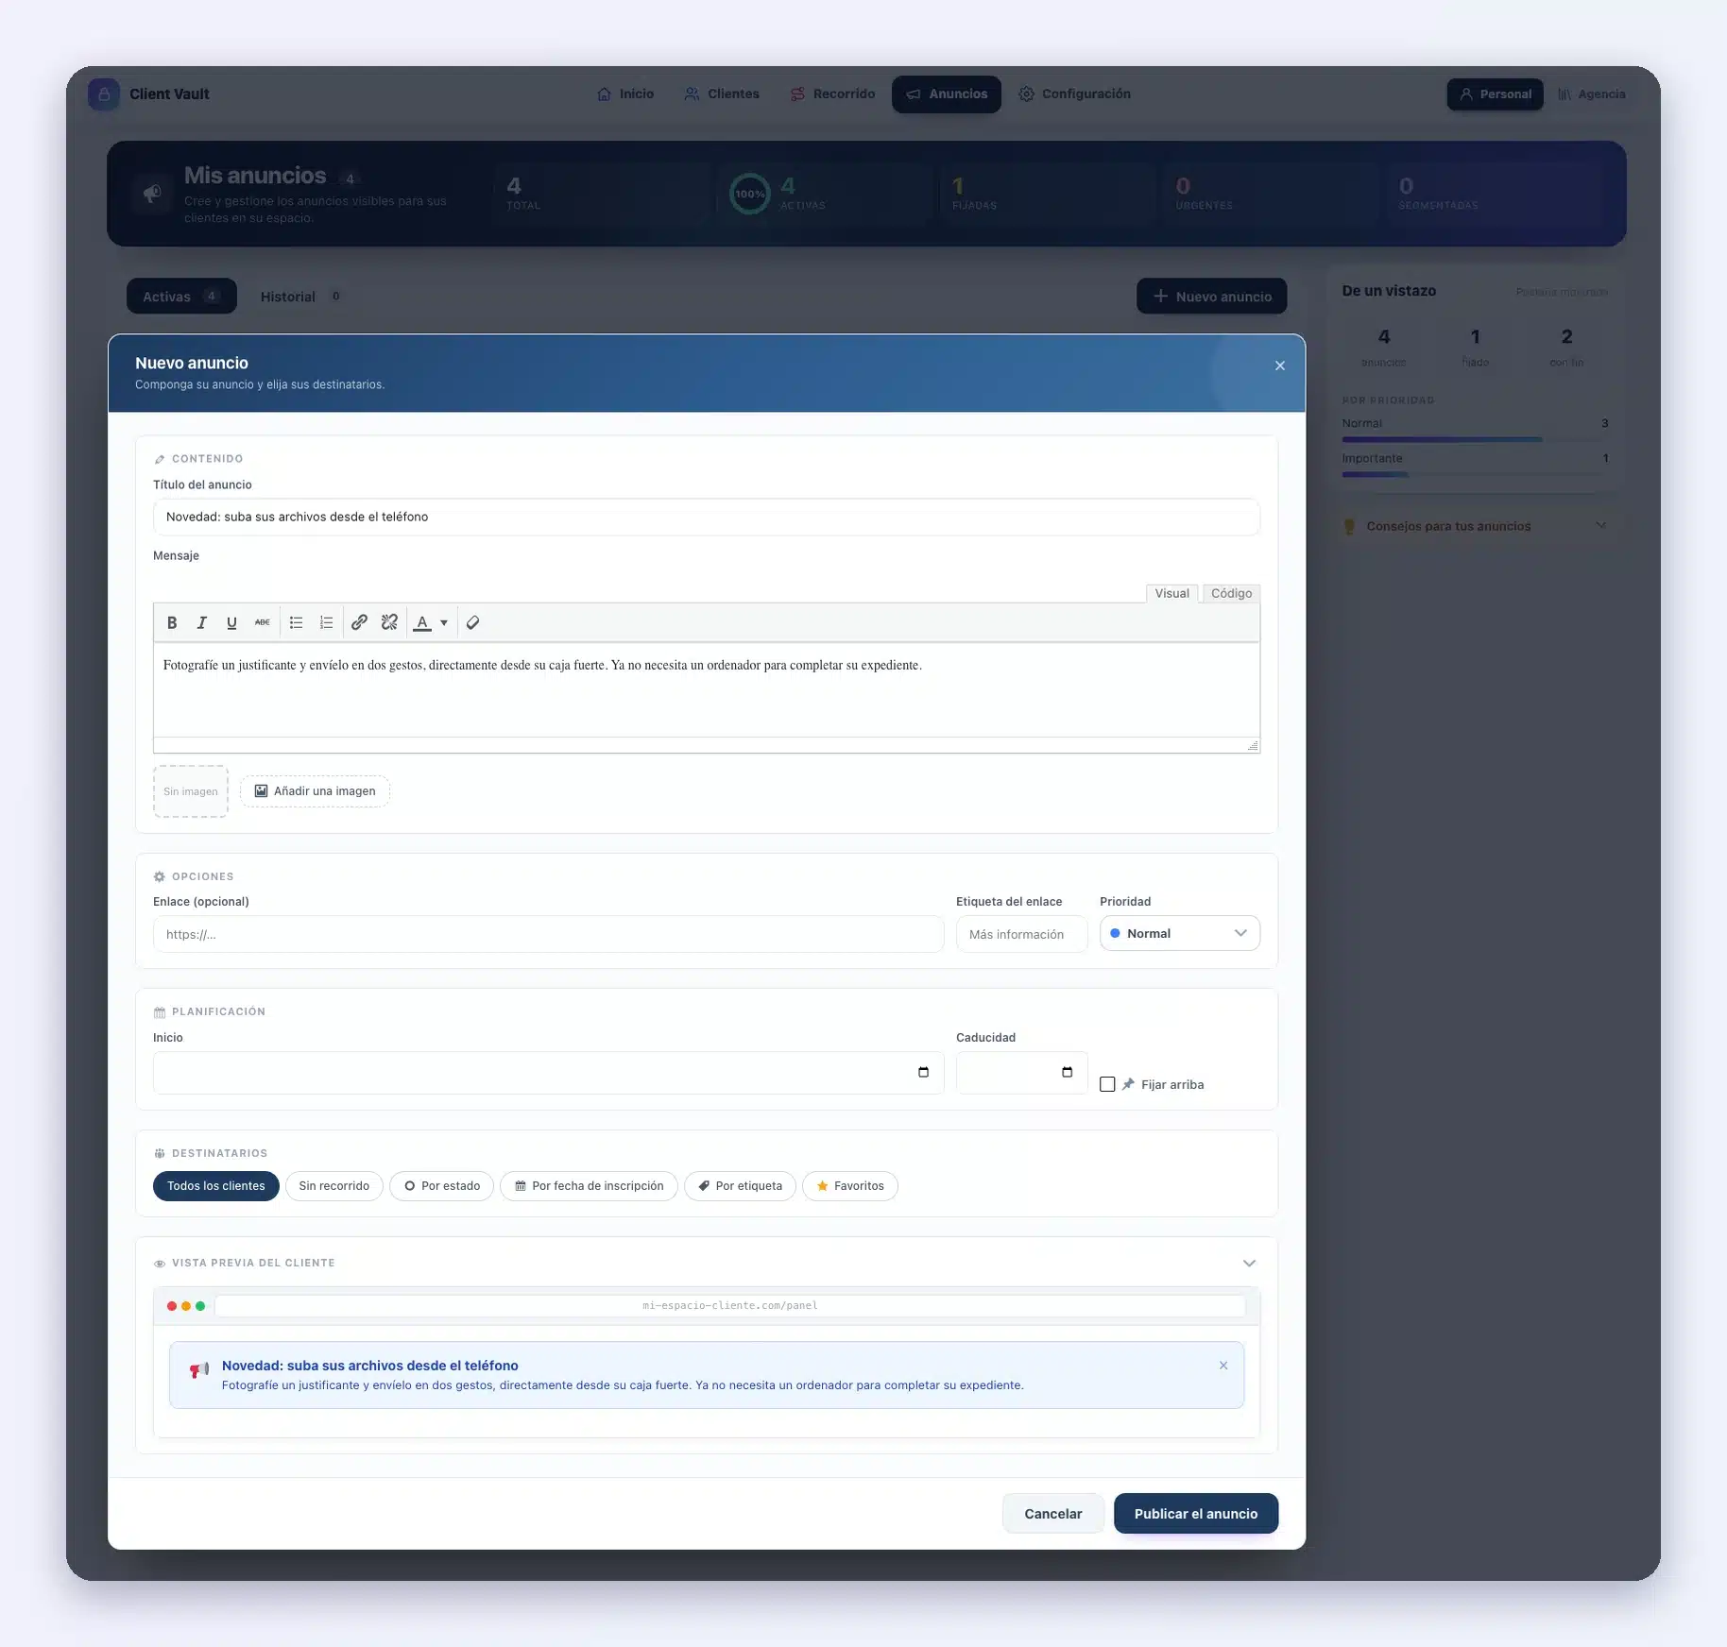Image resolution: width=1727 pixels, height=1647 pixels.
Task: Select Sin recorrido recipient filter
Action: (334, 1186)
